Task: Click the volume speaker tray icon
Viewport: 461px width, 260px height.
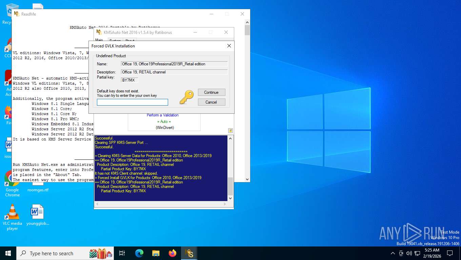Action: tap(409, 253)
